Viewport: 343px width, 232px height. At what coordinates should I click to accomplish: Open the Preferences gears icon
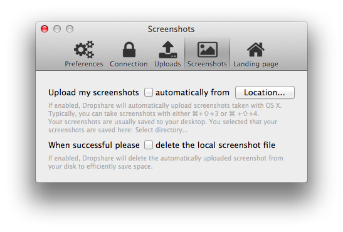[x=84, y=50]
